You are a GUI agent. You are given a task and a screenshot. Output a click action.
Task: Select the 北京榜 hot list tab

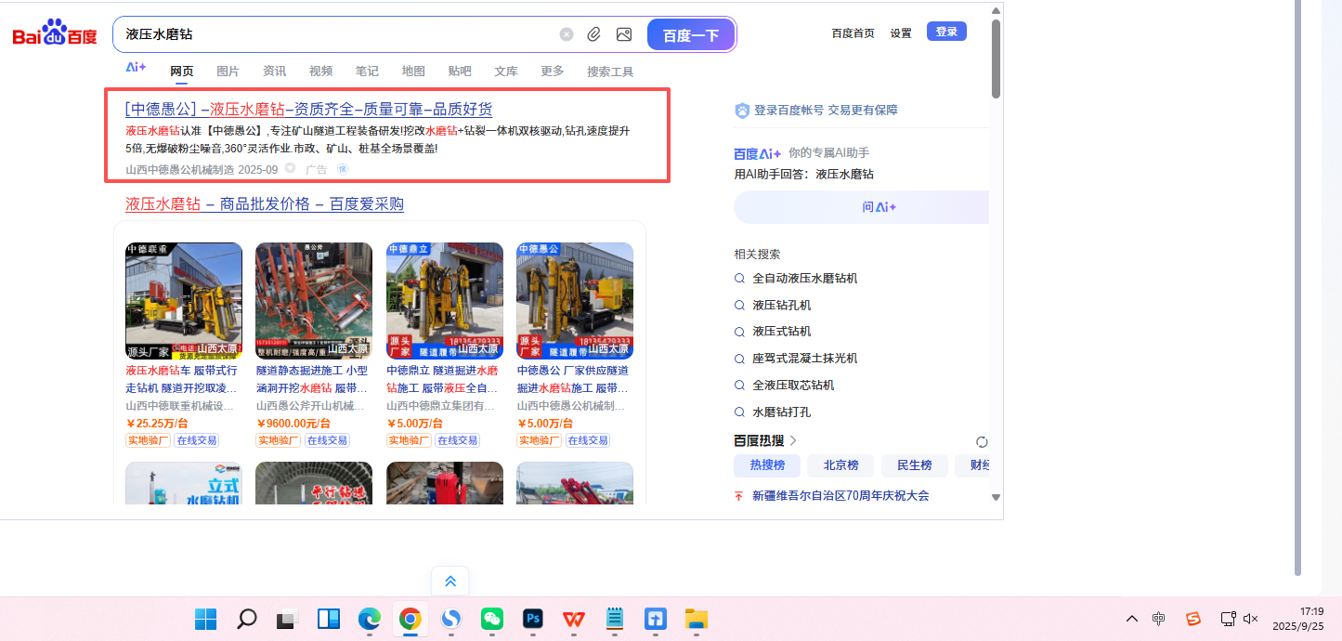(x=840, y=465)
